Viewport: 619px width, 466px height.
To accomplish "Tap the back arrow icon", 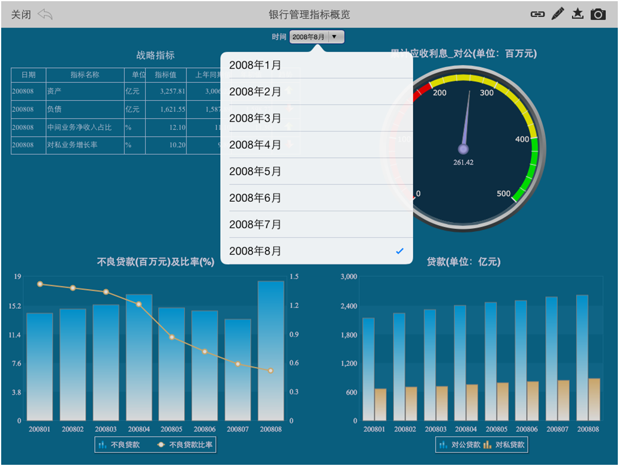I will point(45,14).
